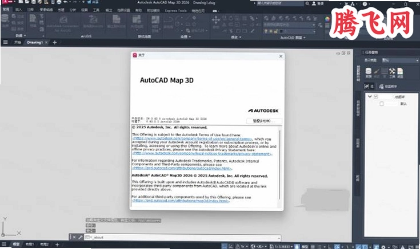Switch to the Model layout tab

click(x=16, y=244)
